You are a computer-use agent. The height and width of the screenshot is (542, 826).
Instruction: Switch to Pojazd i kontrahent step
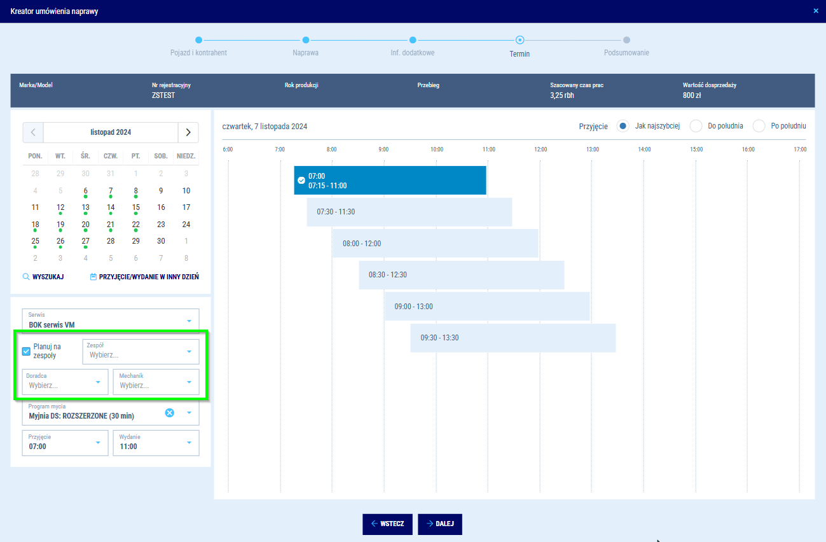(199, 39)
